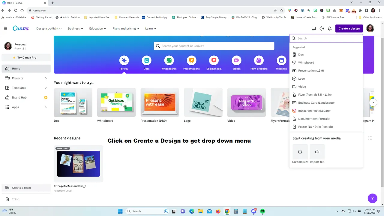Choose Presentation (16:9) from suggested list
This screenshot has height=216, width=384.
(326, 71)
